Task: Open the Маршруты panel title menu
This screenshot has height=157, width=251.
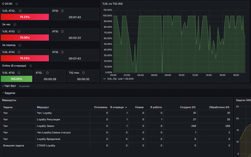Action: pos(9,100)
